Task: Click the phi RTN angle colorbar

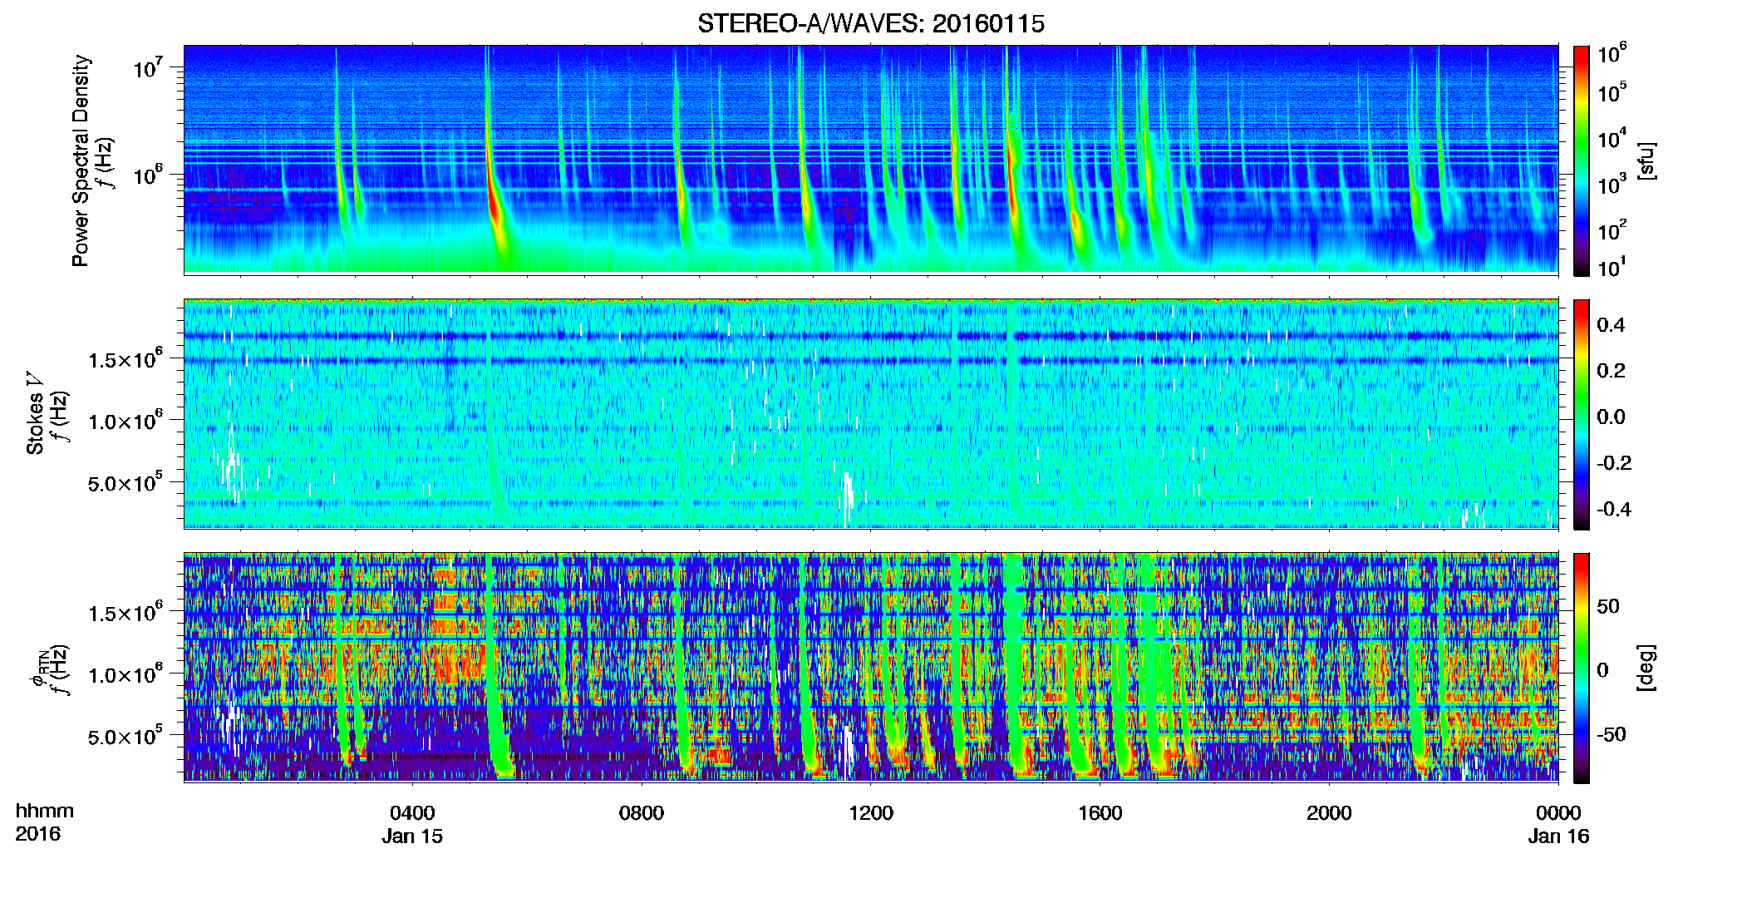Action: pyautogui.click(x=1582, y=668)
